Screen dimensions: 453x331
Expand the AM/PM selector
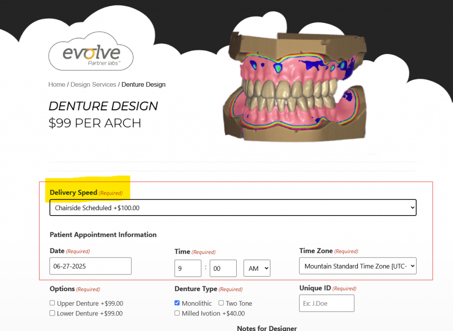click(x=257, y=268)
